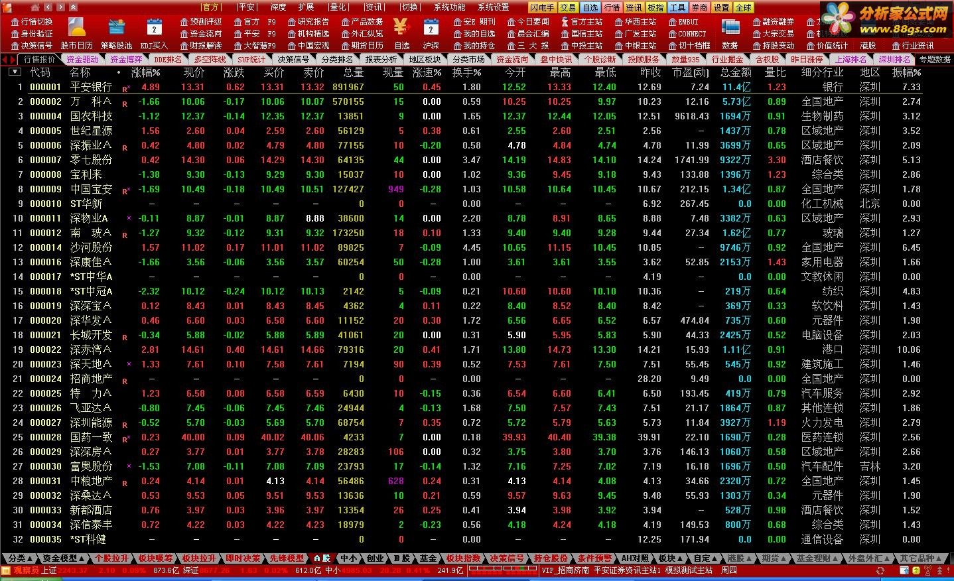The width and height of the screenshot is (954, 581).
Task: Switch to DDE排名 tab
Action: click(168, 60)
